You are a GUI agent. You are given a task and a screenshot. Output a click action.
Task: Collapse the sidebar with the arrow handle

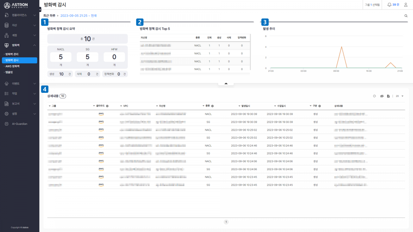coord(40,9)
